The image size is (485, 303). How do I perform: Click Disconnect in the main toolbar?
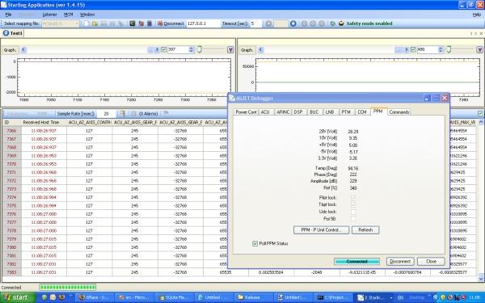point(171,23)
